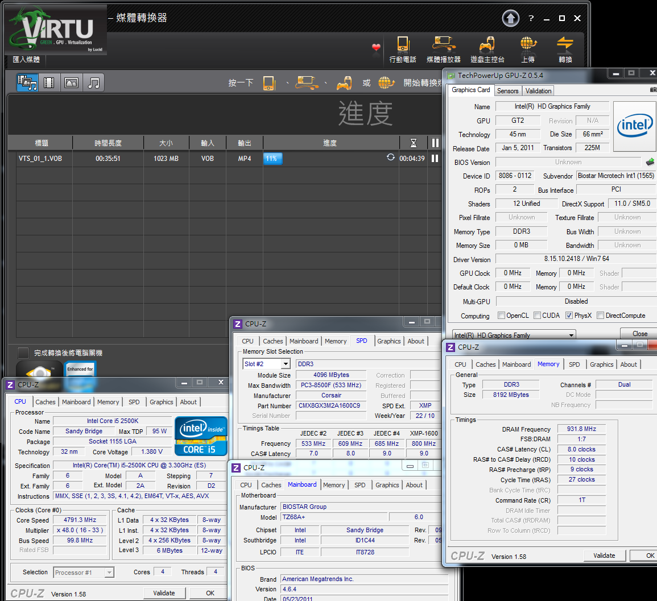
Task: Click the Specification i5-2500K CPU field
Action: pos(139,465)
